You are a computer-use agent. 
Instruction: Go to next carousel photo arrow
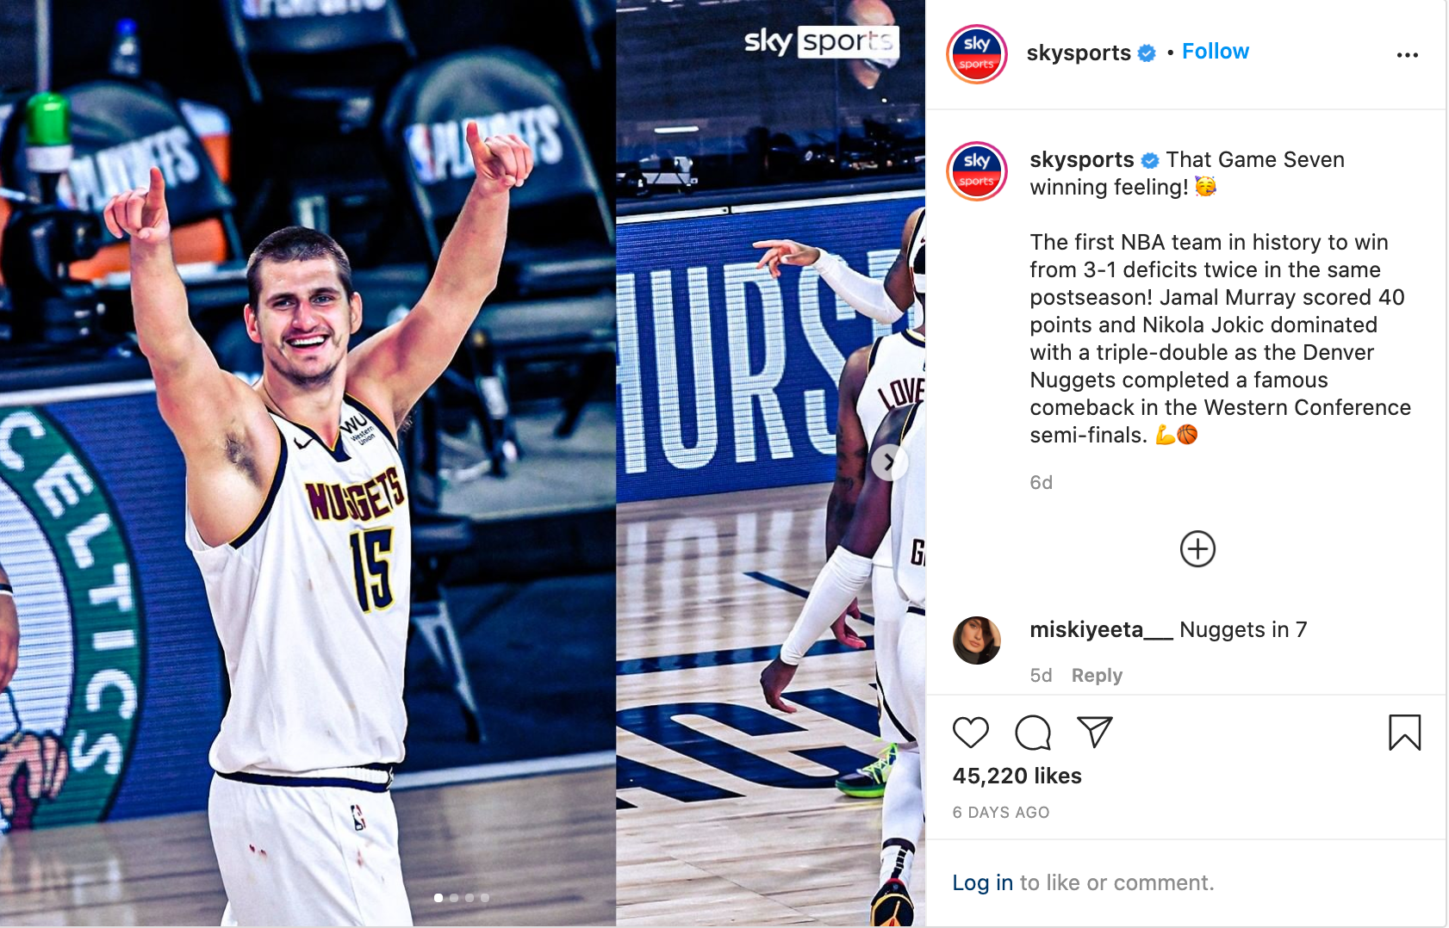click(x=889, y=462)
